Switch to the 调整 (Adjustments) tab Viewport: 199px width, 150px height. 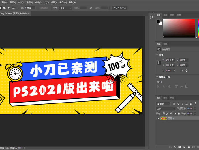pos(165,44)
